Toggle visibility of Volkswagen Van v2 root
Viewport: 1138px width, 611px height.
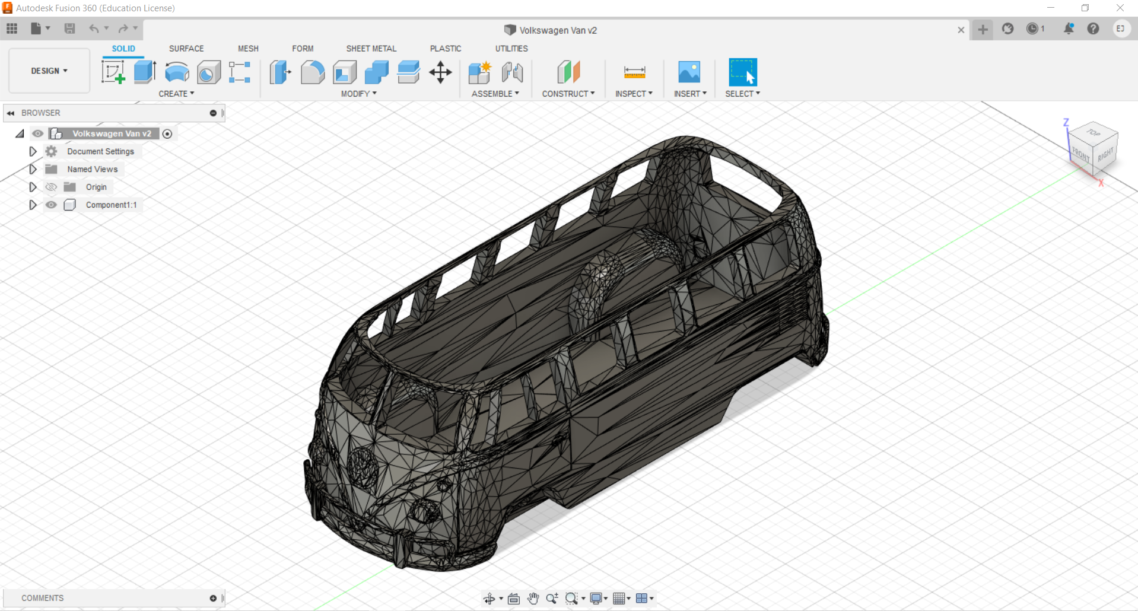[38, 133]
